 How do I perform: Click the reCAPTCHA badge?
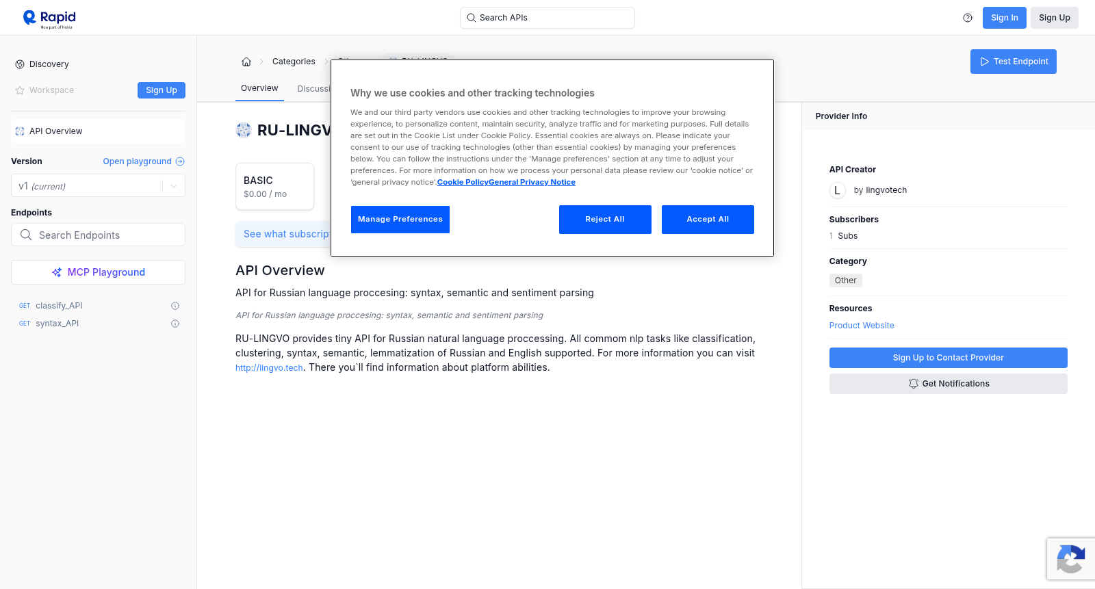pyautogui.click(x=1071, y=559)
